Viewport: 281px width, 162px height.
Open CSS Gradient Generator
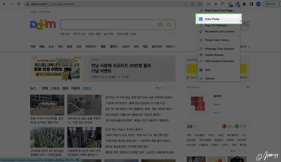(x=219, y=61)
